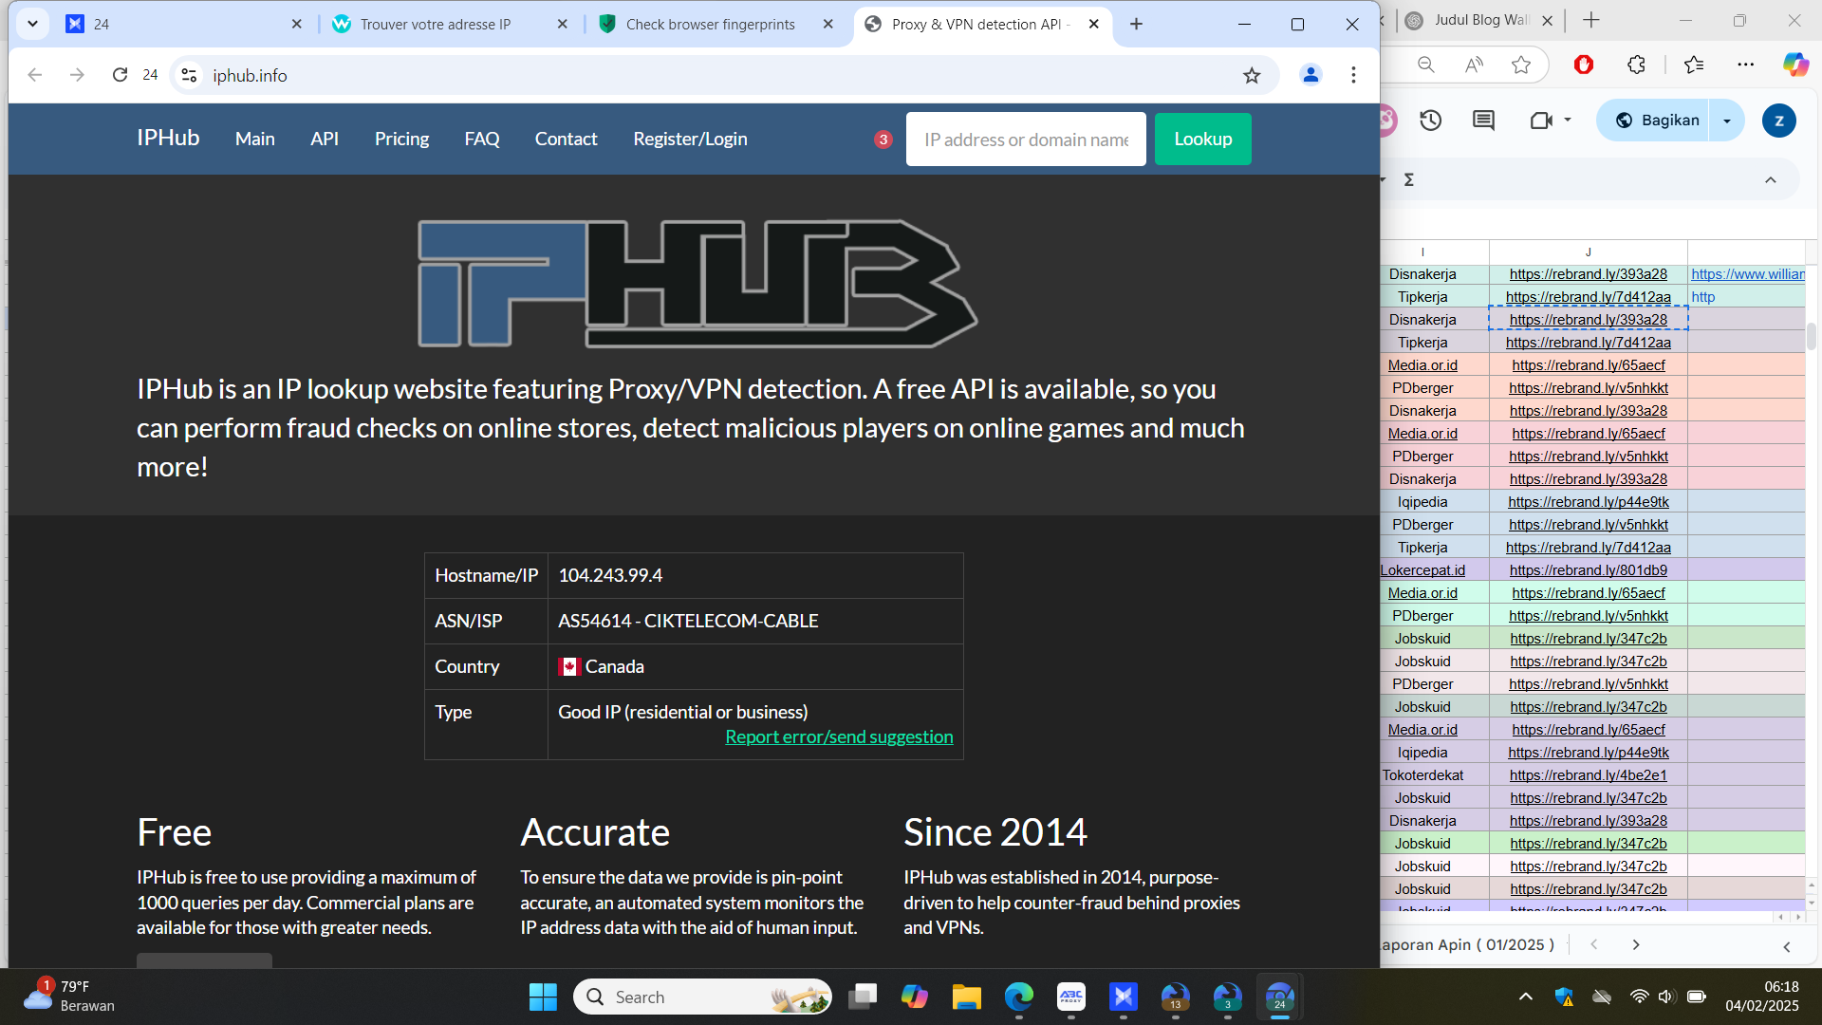
Task: Open the ABC Proxy taskbar app
Action: tap(1071, 997)
